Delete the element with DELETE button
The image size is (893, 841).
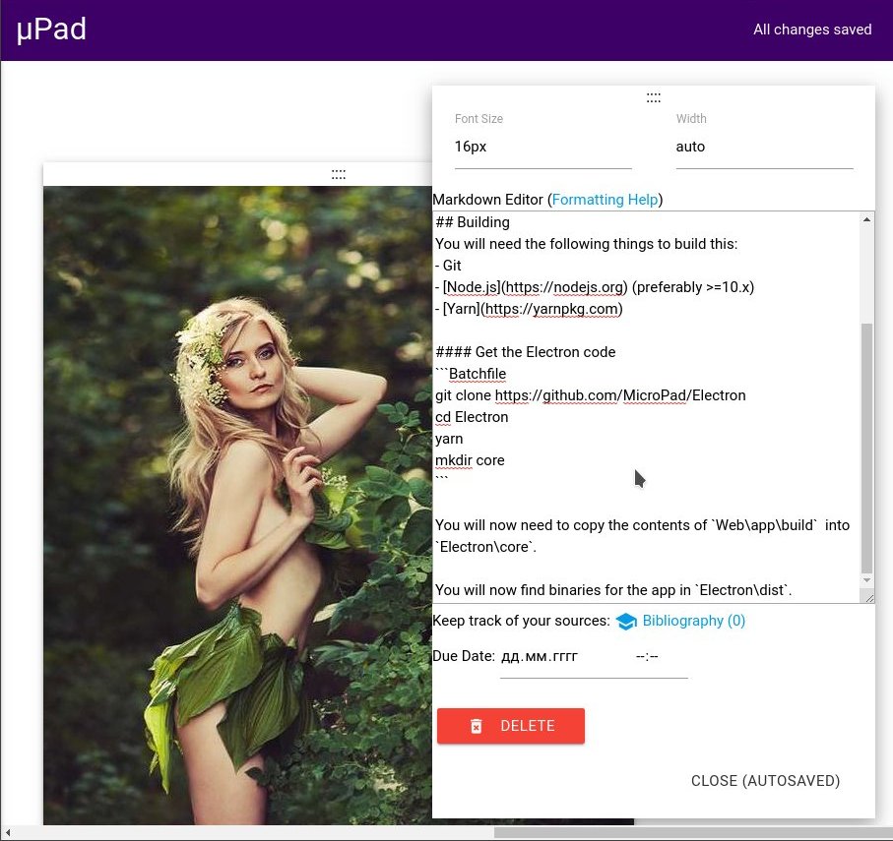(x=511, y=726)
